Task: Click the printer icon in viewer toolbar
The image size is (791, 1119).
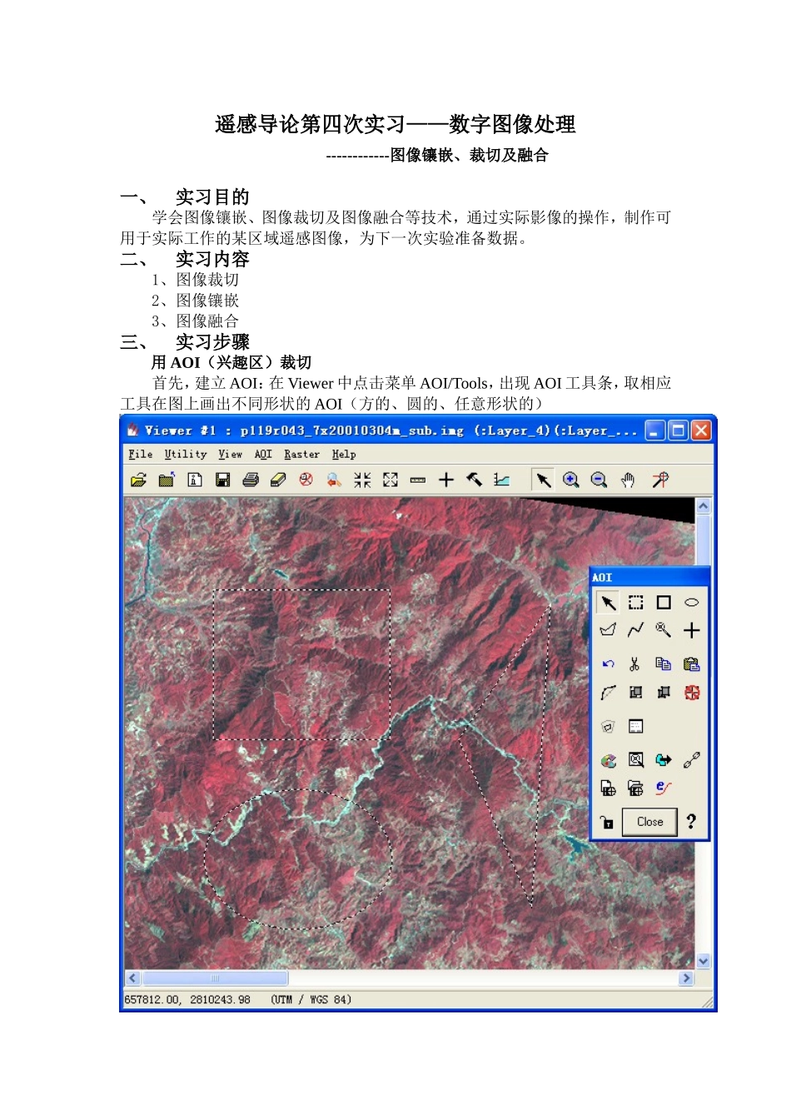Action: [251, 480]
